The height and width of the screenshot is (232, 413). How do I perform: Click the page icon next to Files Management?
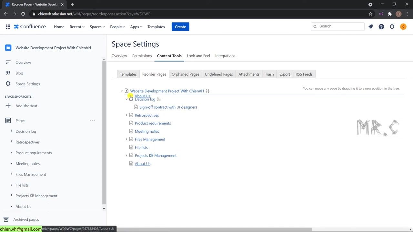[x=131, y=139]
